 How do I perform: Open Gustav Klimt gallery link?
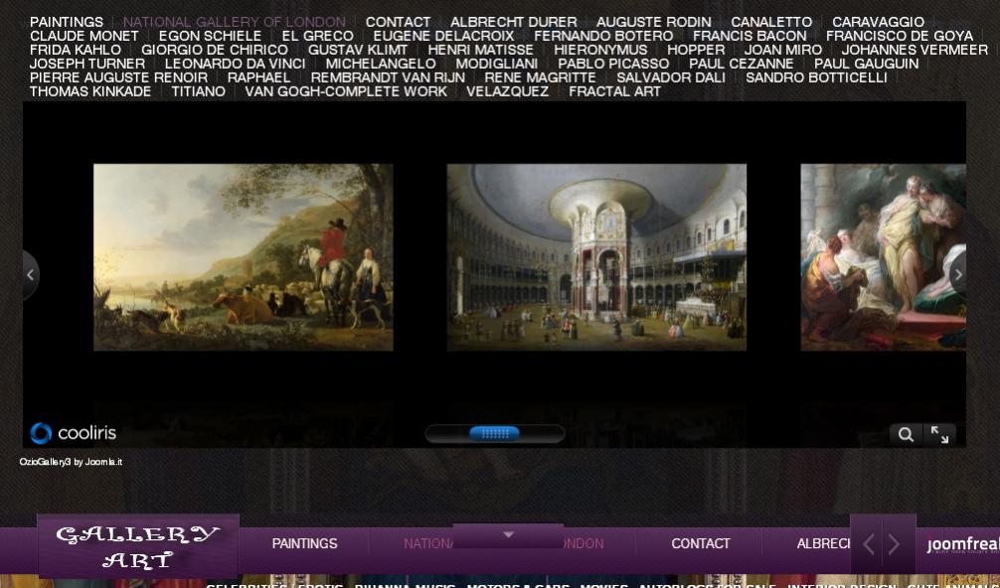(x=358, y=50)
